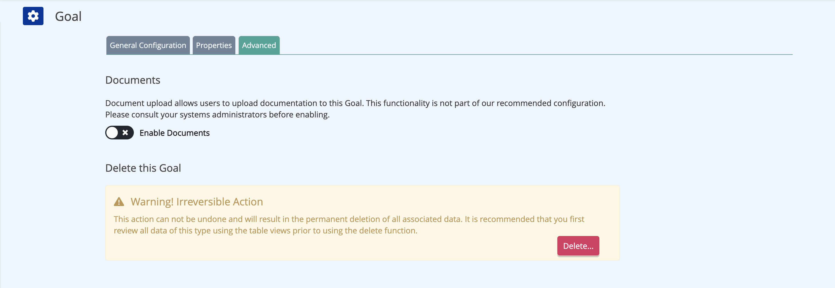Click the Enable Documents label text

click(x=174, y=133)
